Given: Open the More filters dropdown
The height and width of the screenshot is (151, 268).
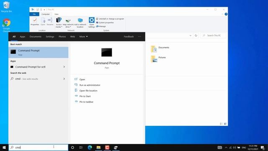Looking at the screenshot, I should pos(83,36).
